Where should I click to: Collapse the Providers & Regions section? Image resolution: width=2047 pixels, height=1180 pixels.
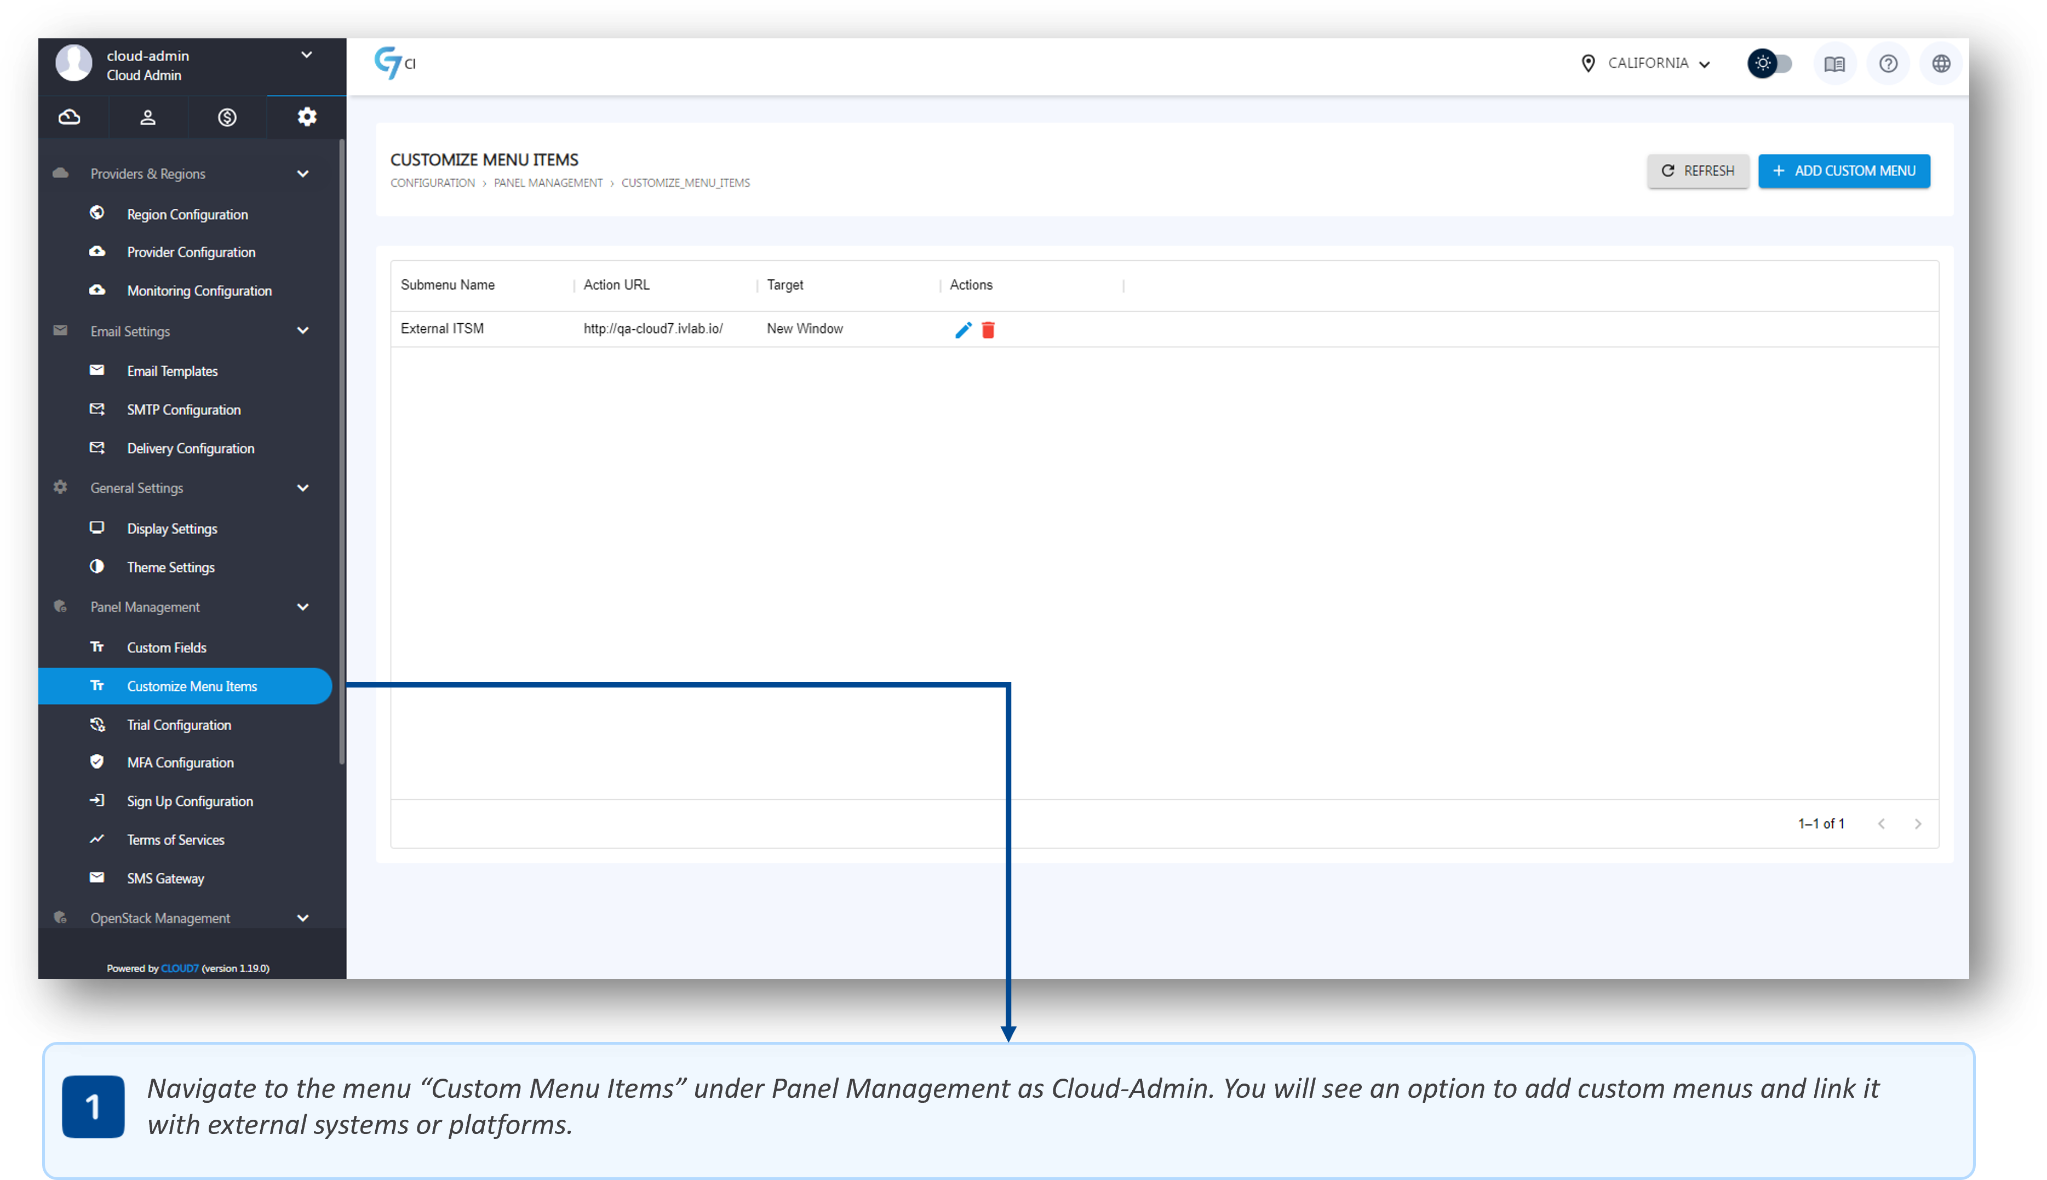coord(303,174)
